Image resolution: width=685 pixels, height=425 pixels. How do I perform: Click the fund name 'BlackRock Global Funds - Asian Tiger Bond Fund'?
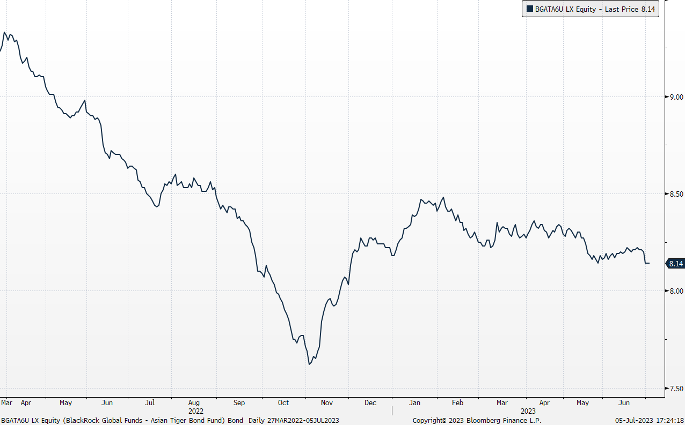pyautogui.click(x=143, y=420)
